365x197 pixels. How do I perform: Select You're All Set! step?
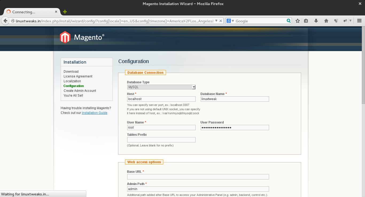coord(73,96)
